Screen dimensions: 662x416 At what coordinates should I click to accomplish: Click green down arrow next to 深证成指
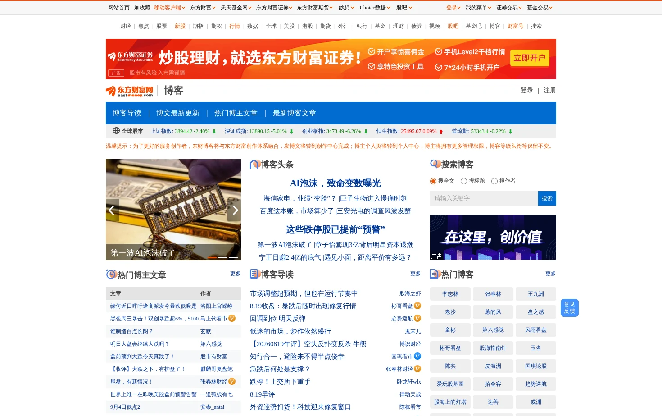[x=291, y=132]
